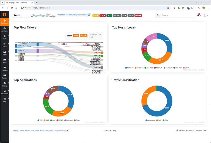Open the Settings sidebar section
The image size is (211, 143).
[x=5, y=84]
